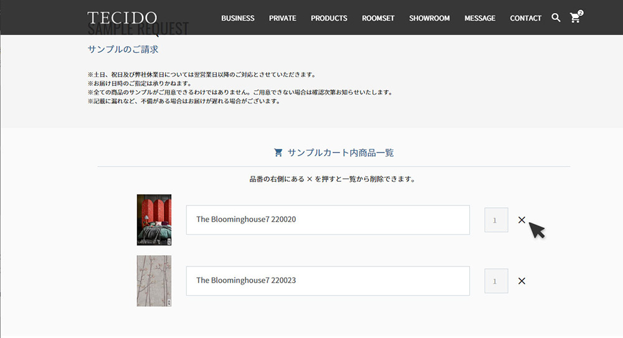Click the note starting ※記載に漏れなど
The image size is (623, 338).
[184, 101]
